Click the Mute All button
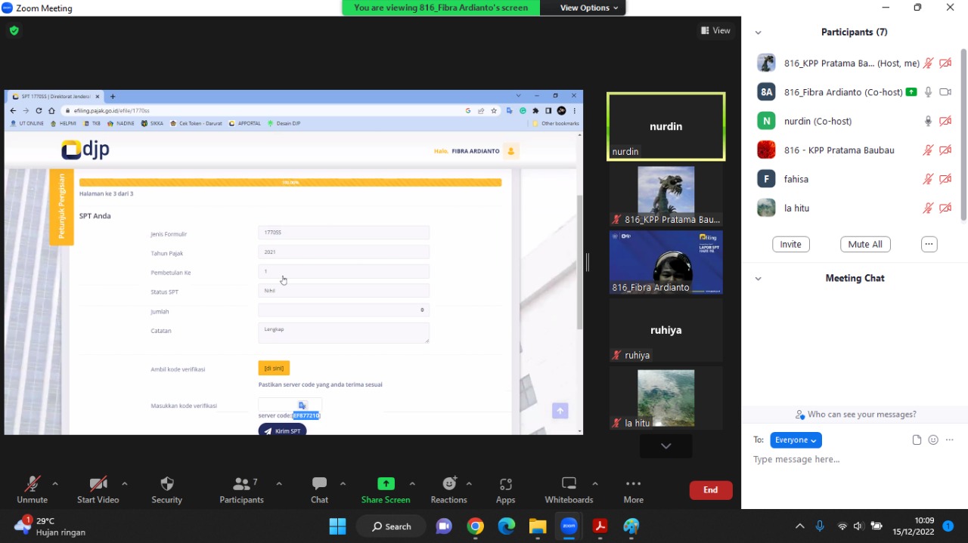 tap(865, 245)
